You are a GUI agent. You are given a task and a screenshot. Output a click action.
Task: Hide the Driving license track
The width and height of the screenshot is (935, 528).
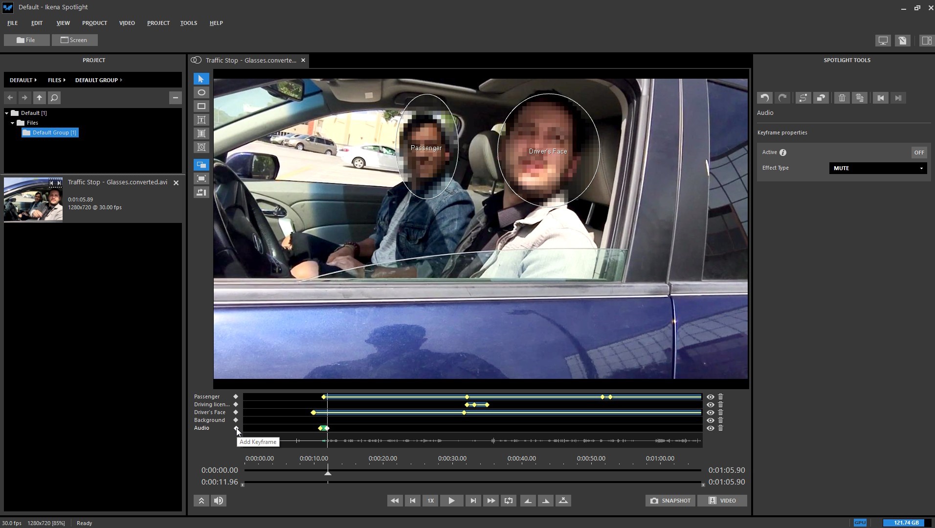[x=711, y=405]
